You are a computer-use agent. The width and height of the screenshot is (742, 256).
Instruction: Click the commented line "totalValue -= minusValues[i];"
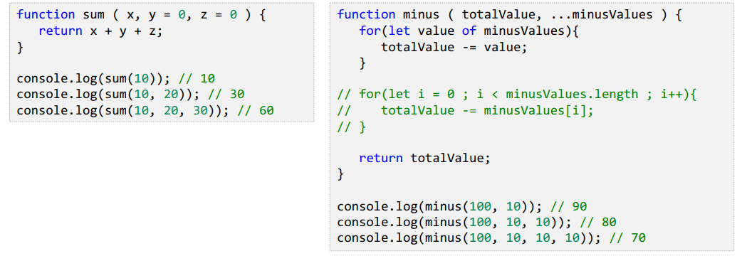[x=465, y=110]
